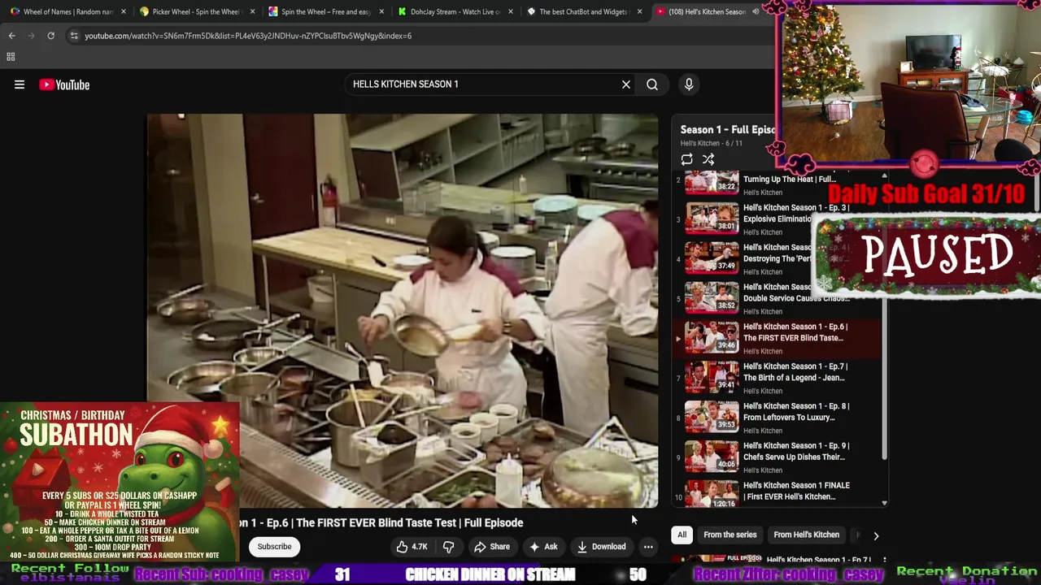Select the All filter chip

(x=682, y=535)
